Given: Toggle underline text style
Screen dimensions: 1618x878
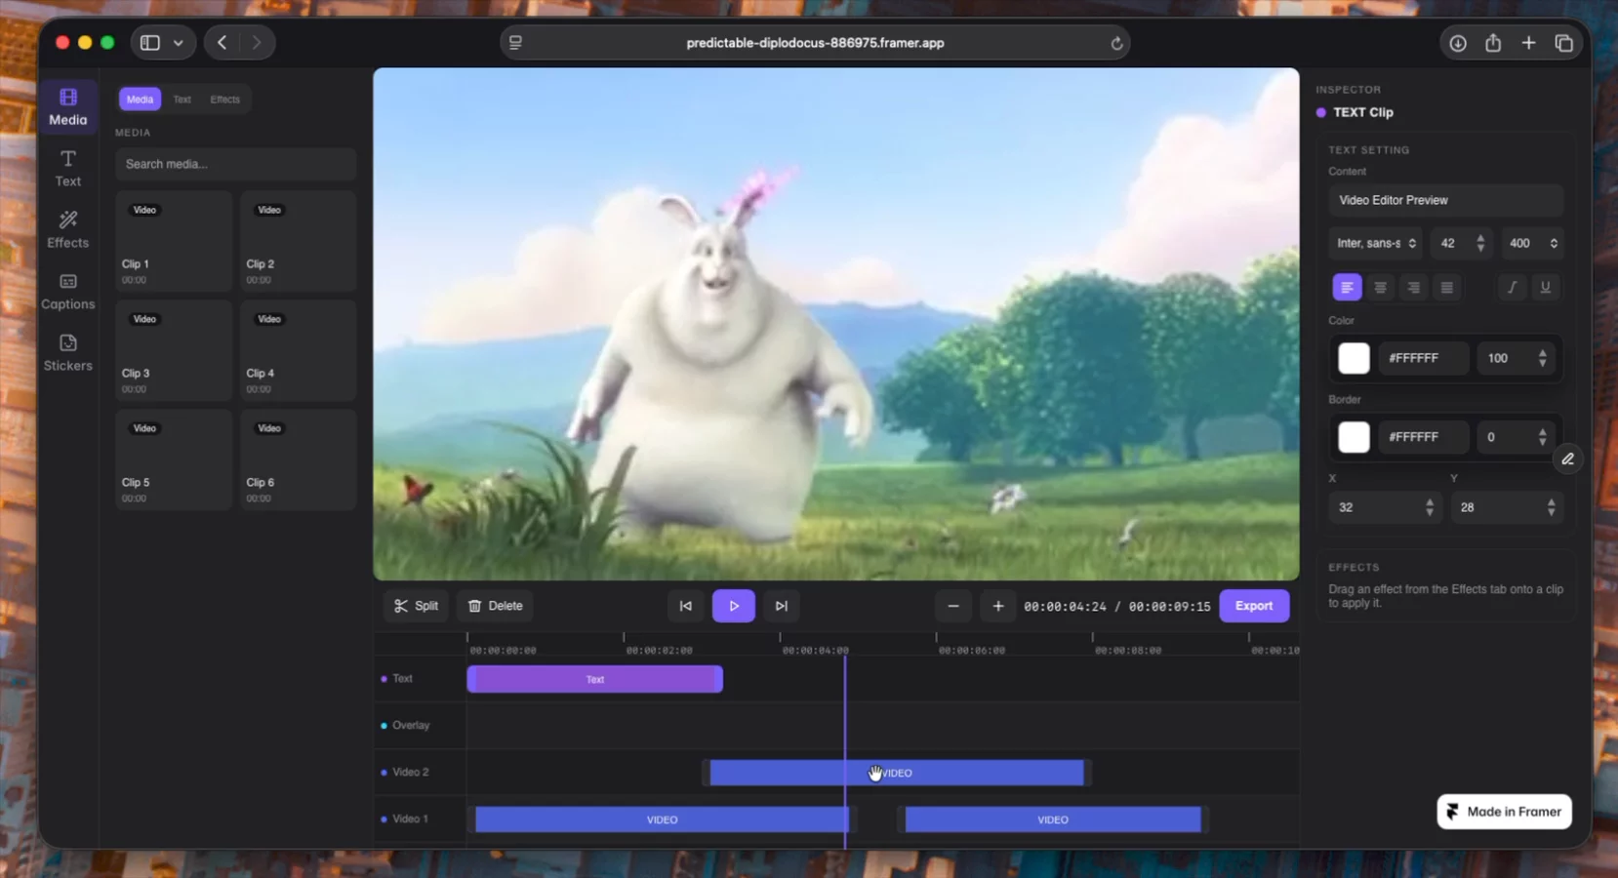Looking at the screenshot, I should coord(1545,287).
